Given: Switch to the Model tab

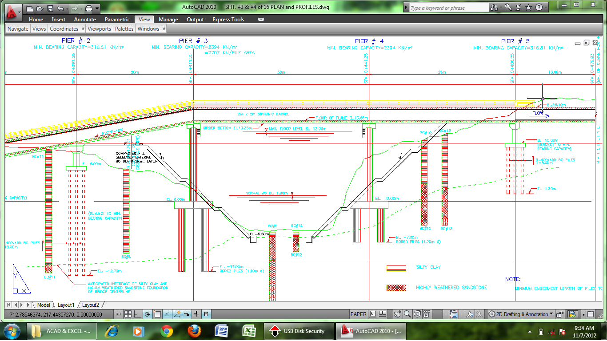Looking at the screenshot, I should point(44,305).
